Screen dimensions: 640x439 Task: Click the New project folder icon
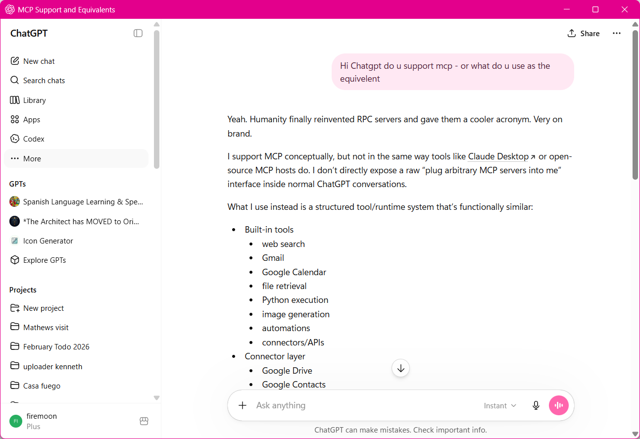tap(14, 308)
